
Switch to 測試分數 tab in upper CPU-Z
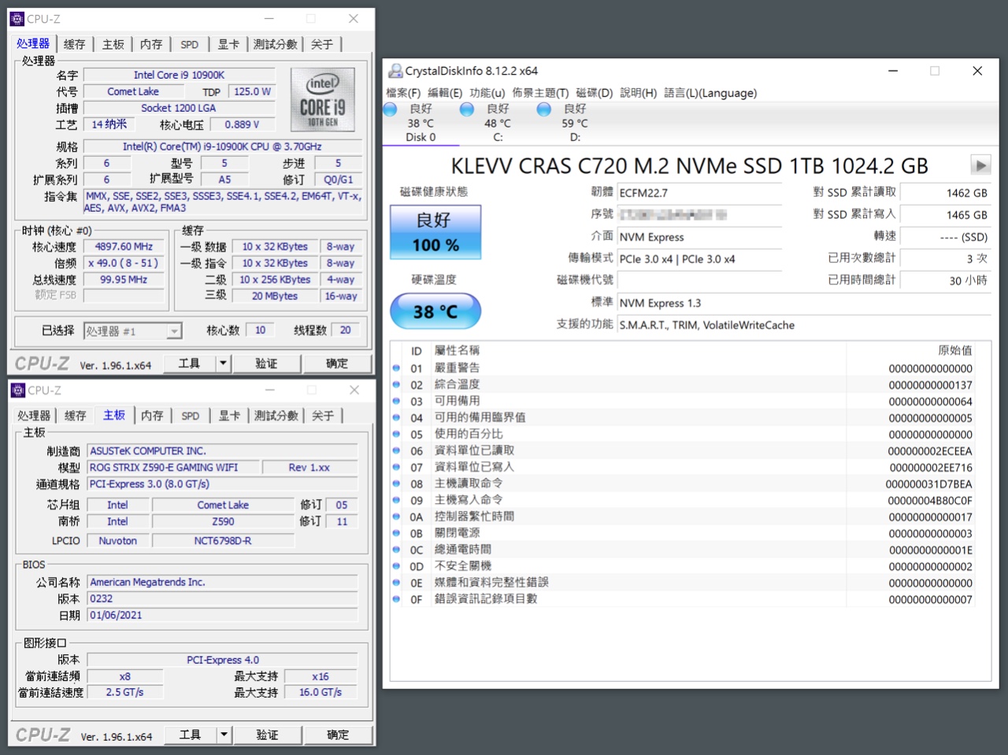coord(276,44)
